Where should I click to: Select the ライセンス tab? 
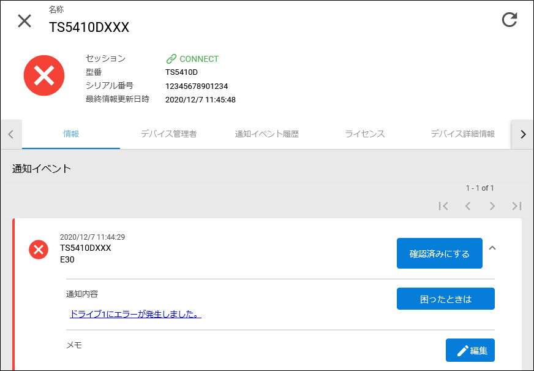coord(364,134)
